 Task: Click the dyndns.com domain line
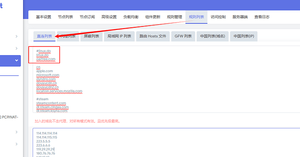[46, 79]
